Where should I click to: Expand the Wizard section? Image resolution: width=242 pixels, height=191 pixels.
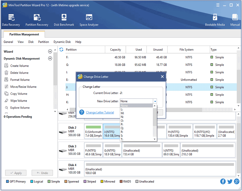coord(50,51)
